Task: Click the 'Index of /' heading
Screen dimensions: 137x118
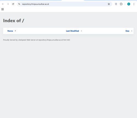Action: click(x=14, y=21)
